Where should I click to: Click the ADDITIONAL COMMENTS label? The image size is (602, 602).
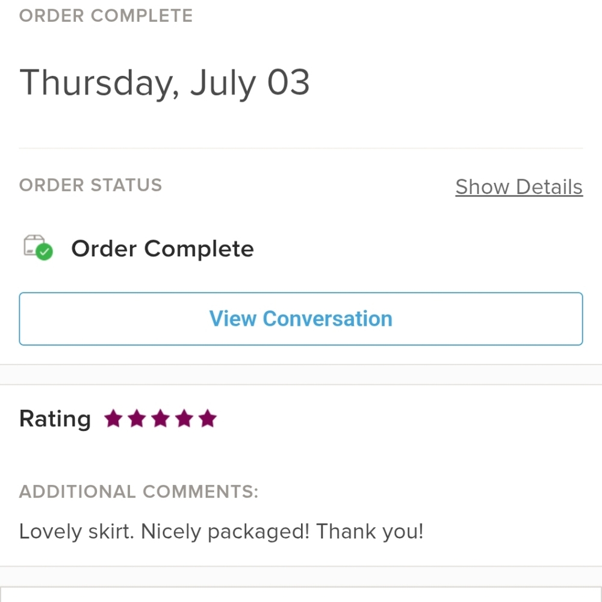(x=138, y=491)
